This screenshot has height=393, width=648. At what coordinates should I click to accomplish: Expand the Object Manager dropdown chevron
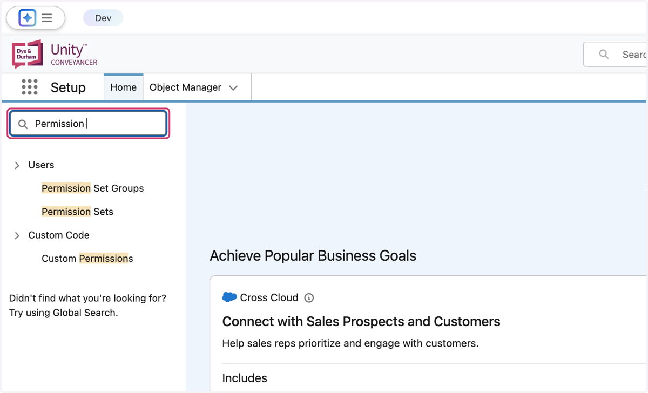233,87
